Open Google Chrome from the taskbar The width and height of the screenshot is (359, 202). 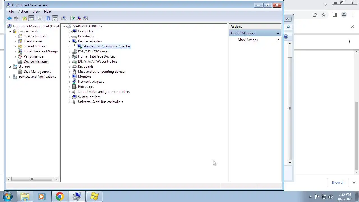(x=59, y=196)
